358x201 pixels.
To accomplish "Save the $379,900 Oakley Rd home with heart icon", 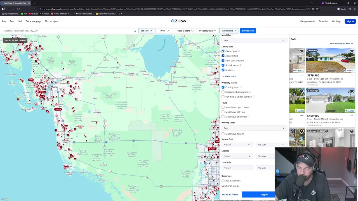I will [x=352, y=51].
